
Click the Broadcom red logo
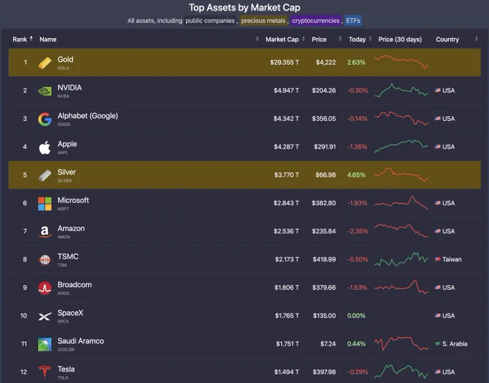coord(45,288)
